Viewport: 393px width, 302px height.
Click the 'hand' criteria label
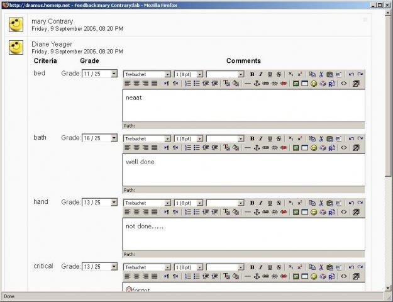41,202
